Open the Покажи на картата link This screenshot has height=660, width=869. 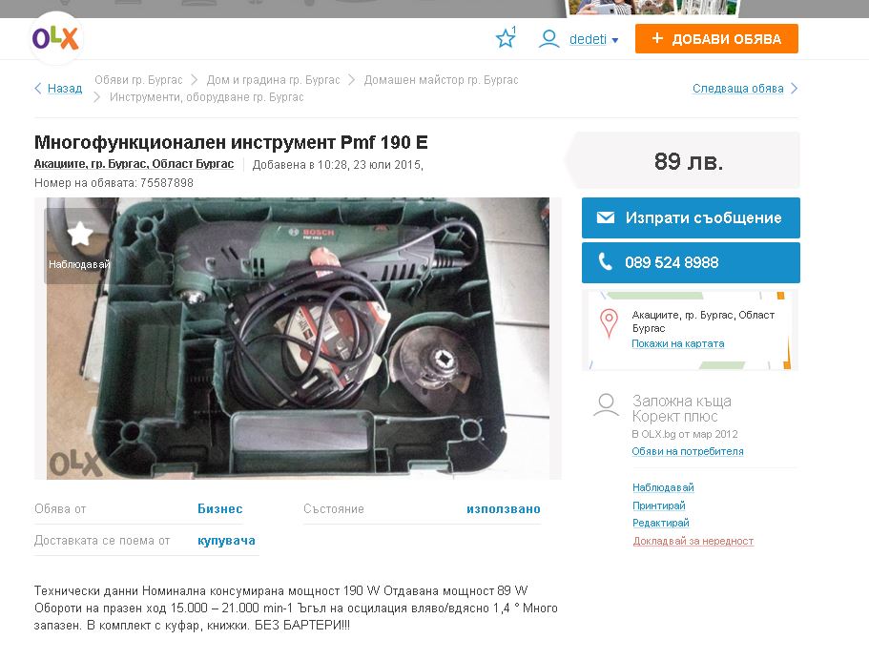click(678, 343)
